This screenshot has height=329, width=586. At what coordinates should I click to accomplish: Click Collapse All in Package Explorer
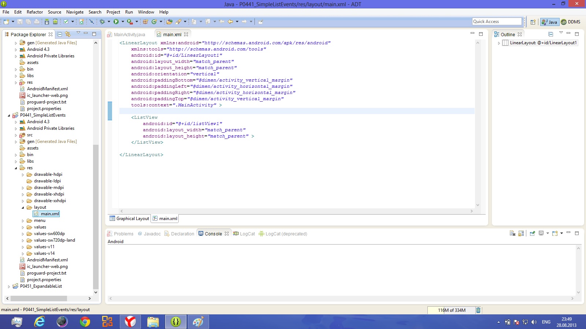[60, 34]
